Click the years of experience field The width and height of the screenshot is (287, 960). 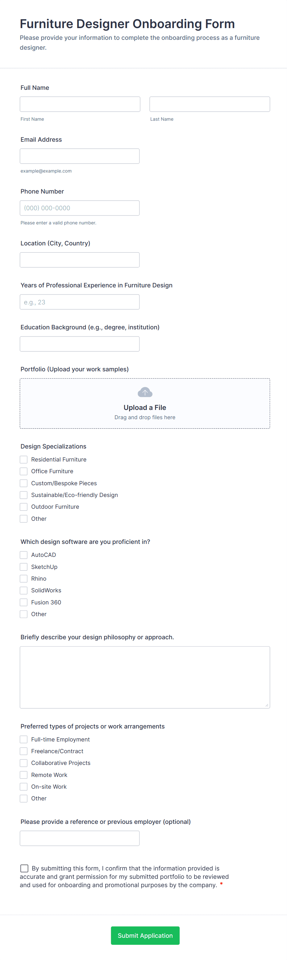80,302
